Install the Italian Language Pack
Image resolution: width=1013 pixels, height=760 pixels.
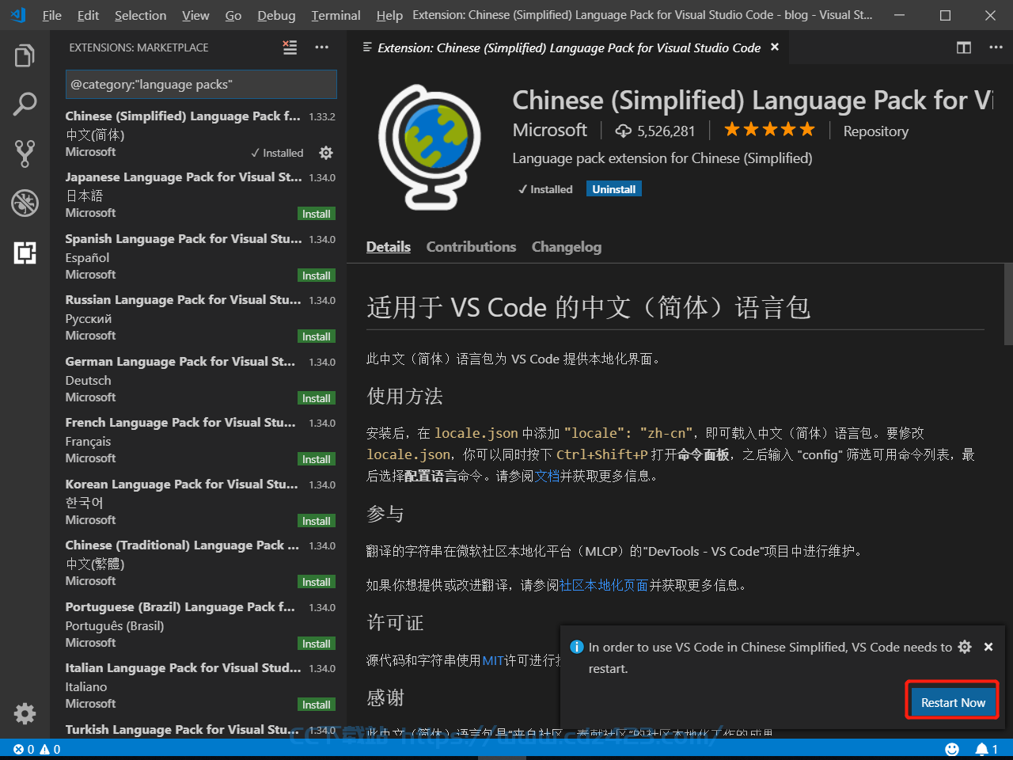tap(317, 705)
